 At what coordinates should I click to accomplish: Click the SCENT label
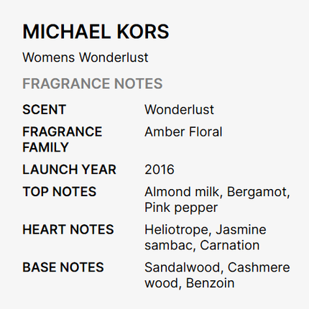coord(45,109)
